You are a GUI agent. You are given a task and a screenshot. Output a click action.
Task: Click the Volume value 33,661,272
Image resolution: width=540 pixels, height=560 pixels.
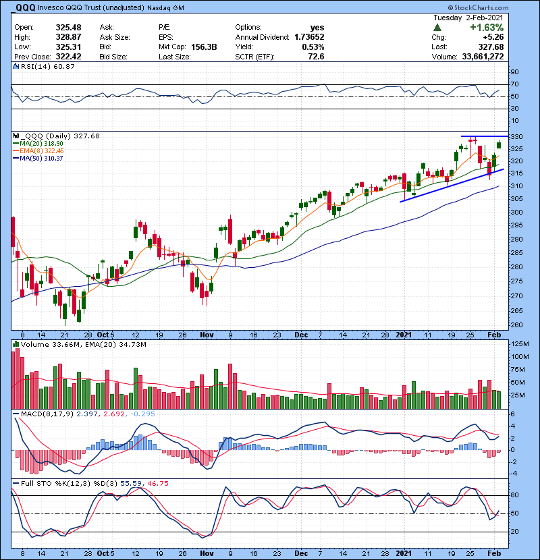483,57
